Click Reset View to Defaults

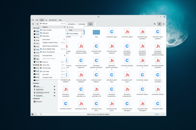[x=50, y=46]
